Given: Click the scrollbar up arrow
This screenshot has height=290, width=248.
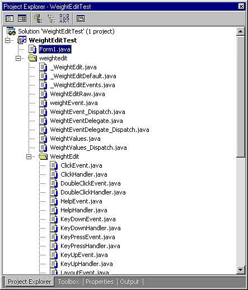Looking at the screenshot, I should tap(241, 32).
